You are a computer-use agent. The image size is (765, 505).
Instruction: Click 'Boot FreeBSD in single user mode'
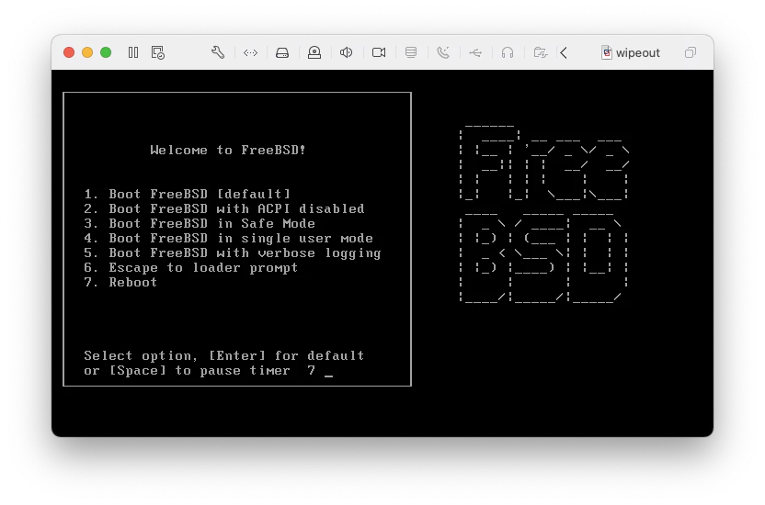coord(241,238)
